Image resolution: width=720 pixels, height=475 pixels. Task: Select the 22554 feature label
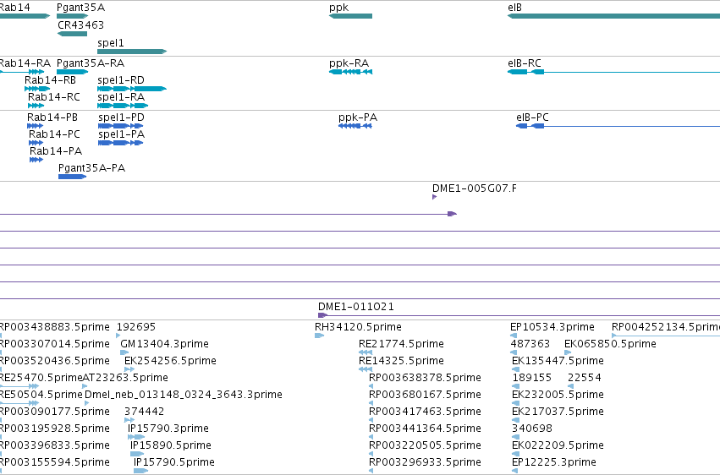click(x=585, y=377)
